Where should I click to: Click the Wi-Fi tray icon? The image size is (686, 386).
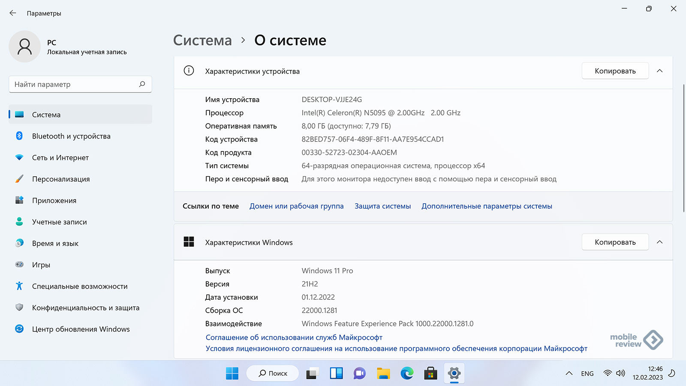[x=608, y=373]
